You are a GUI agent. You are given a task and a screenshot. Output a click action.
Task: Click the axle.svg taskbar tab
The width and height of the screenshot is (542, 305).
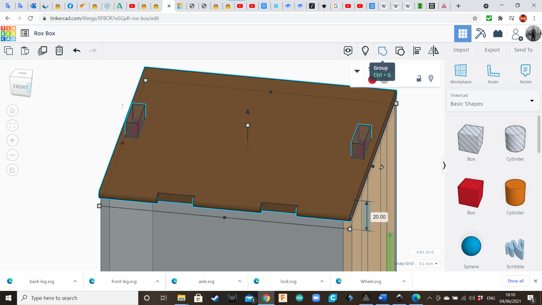coord(207,281)
